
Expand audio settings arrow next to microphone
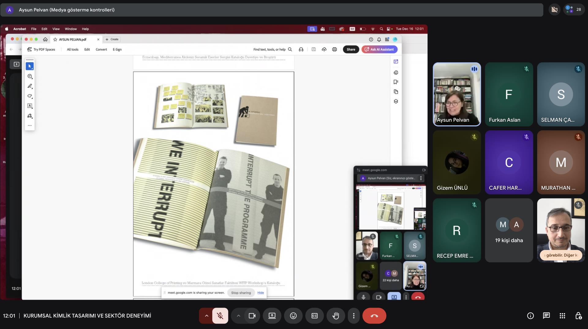[x=206, y=316]
